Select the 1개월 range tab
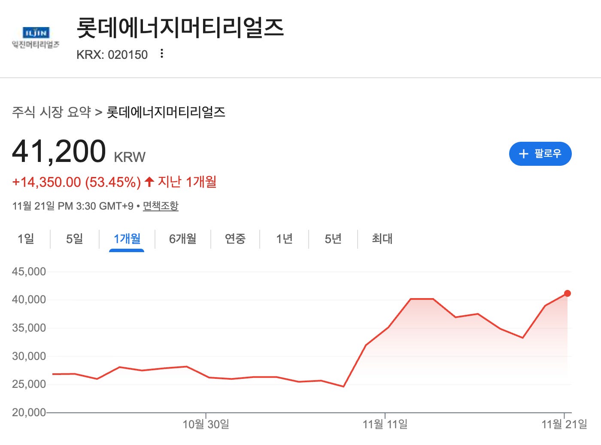Image resolution: width=601 pixels, height=445 pixels. tap(127, 239)
